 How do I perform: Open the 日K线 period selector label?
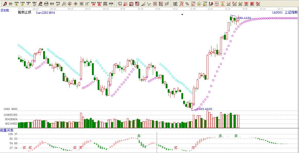[x=5, y=10]
